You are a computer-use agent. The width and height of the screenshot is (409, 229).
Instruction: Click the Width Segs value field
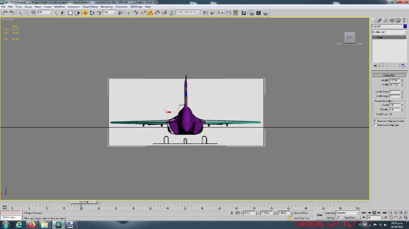(394, 96)
